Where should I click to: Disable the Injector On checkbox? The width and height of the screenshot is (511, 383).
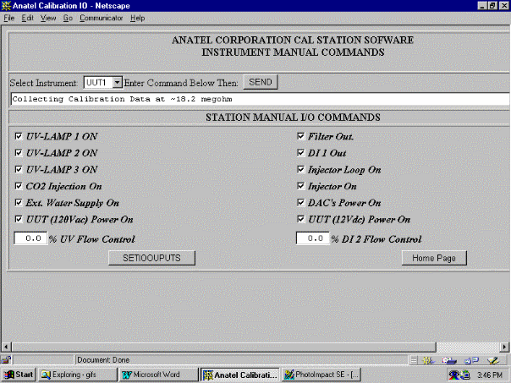tap(301, 186)
